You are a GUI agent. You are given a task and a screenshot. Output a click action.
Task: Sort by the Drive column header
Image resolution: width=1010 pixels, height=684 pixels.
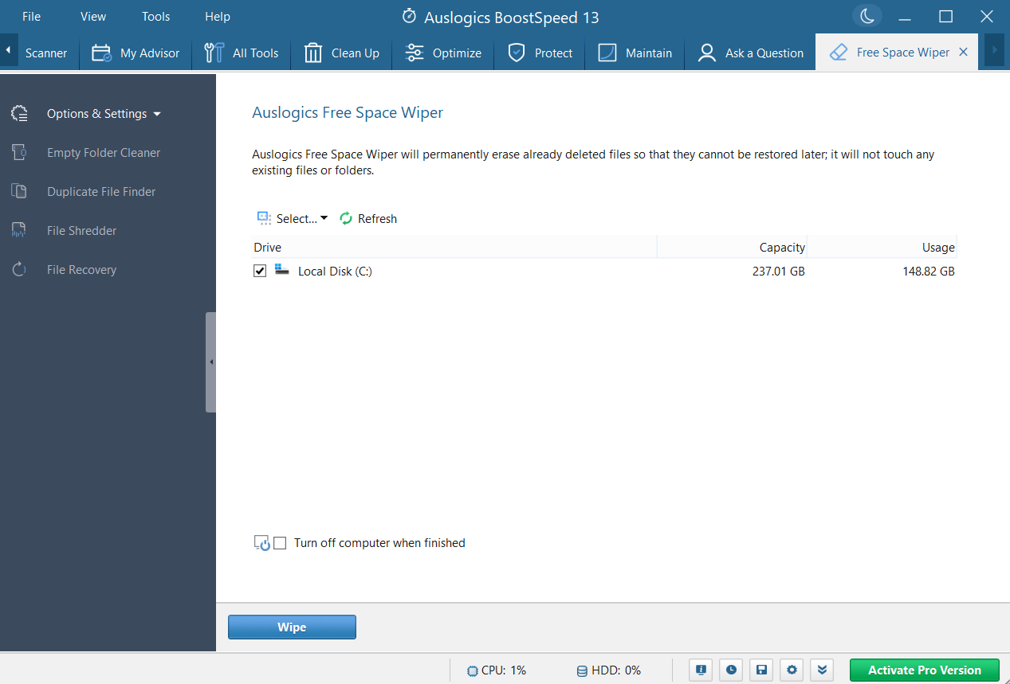454,247
